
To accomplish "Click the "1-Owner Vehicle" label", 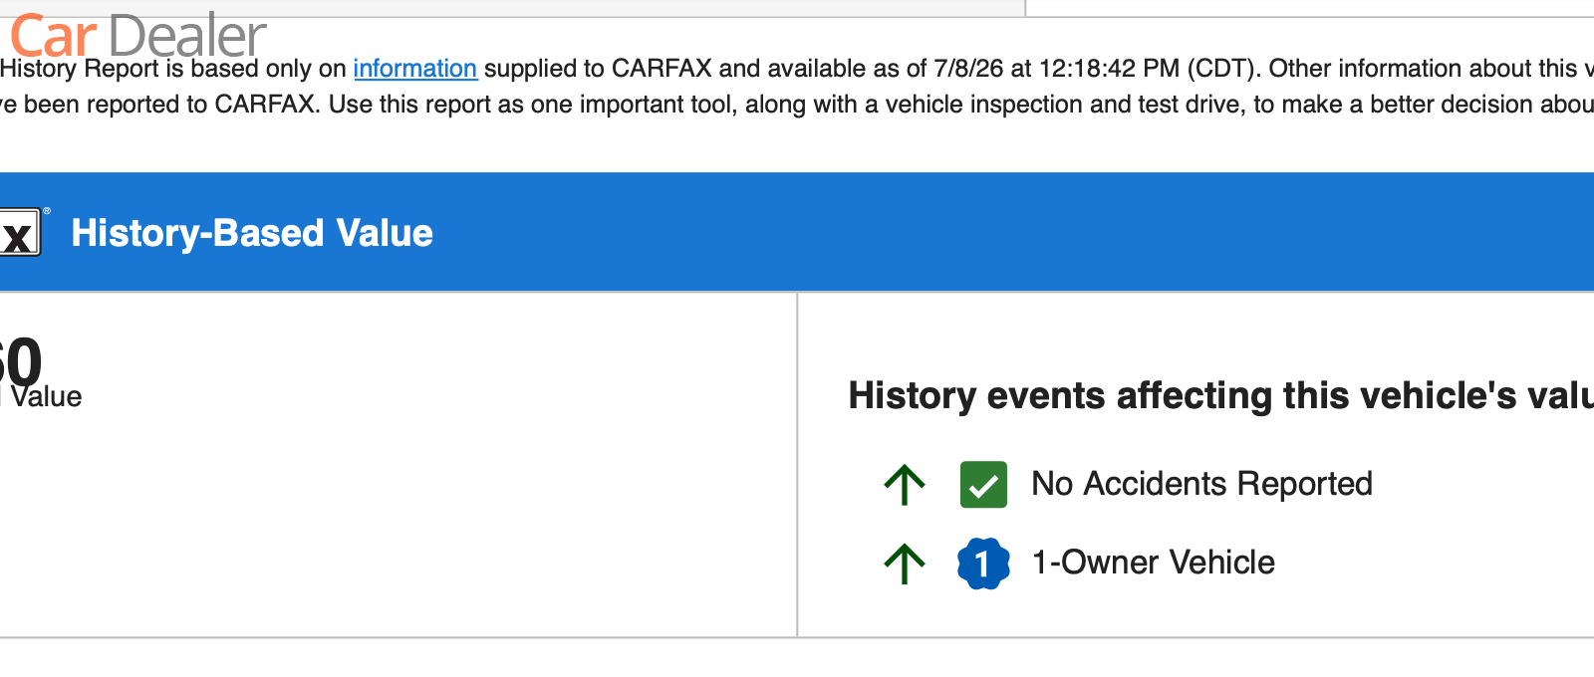I will coord(1153,563).
